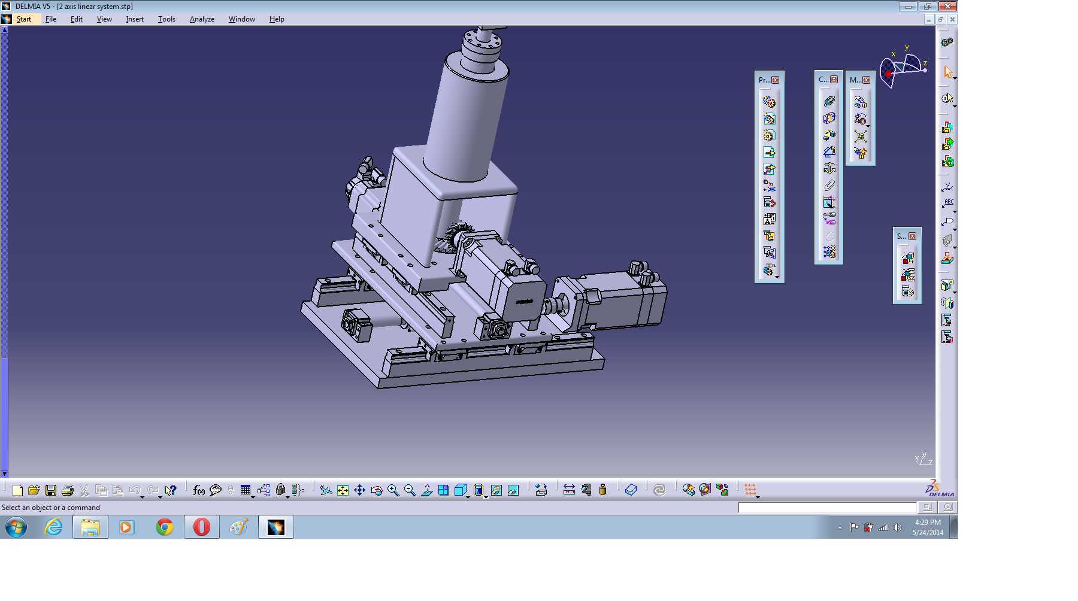Select the Rotate view tool
The height and width of the screenshot is (601, 1078).
[x=376, y=490]
